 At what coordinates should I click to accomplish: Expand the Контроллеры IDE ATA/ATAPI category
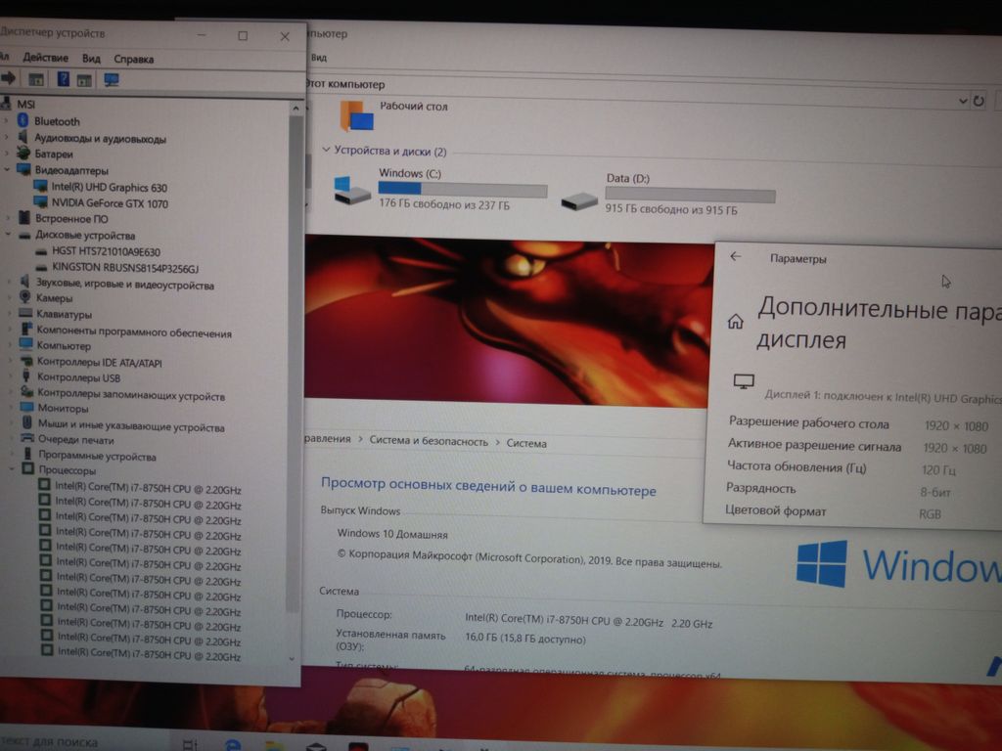point(10,361)
